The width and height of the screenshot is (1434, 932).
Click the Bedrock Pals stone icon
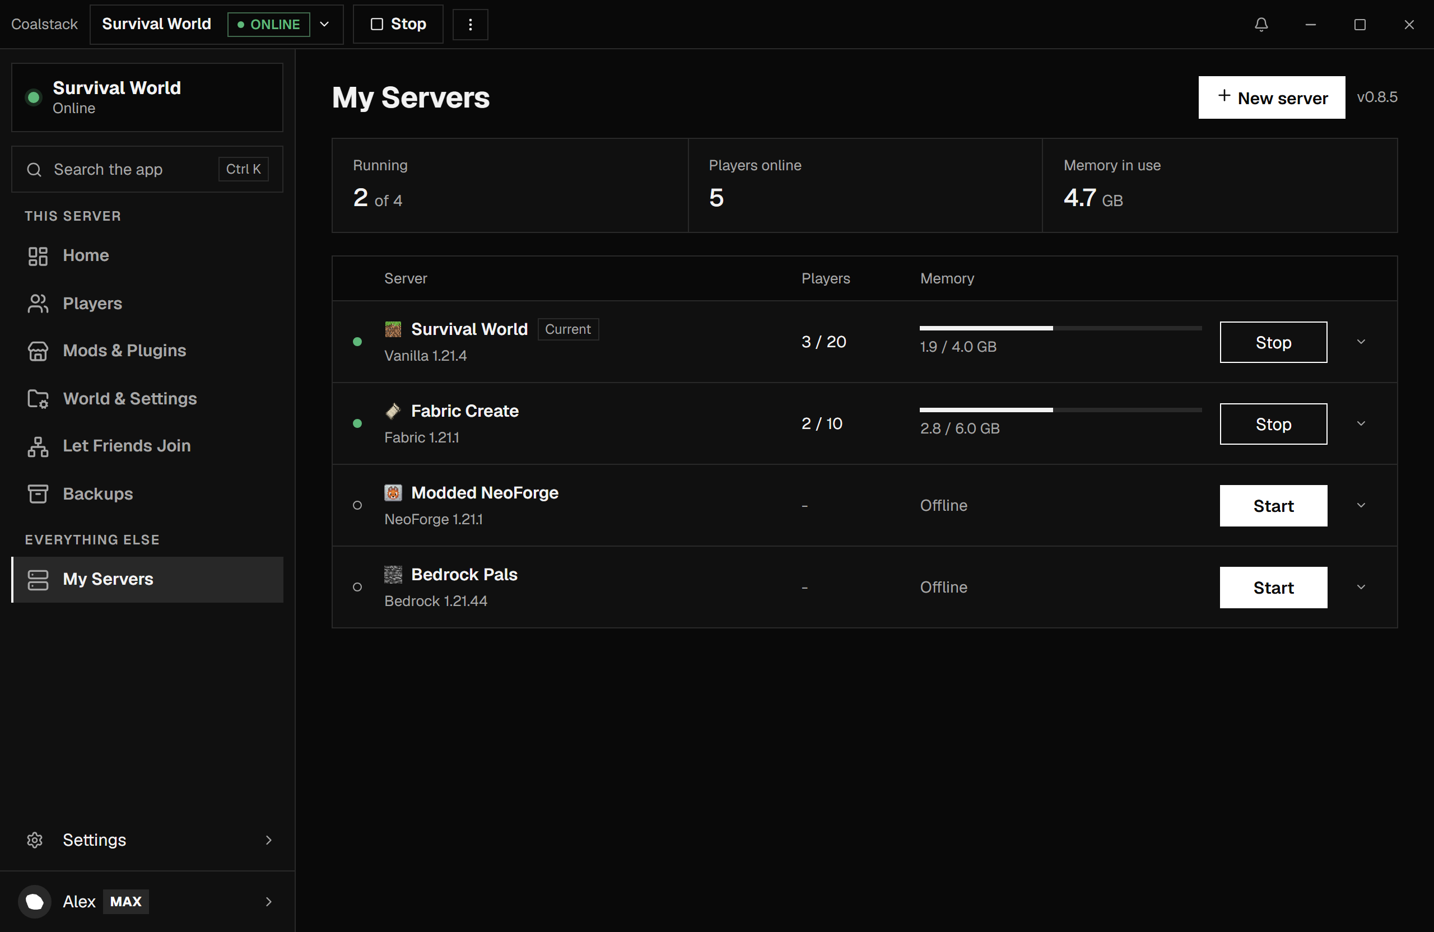(393, 575)
